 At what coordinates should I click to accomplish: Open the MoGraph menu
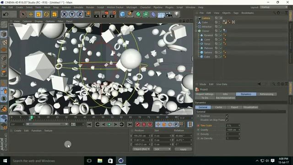[132, 7]
